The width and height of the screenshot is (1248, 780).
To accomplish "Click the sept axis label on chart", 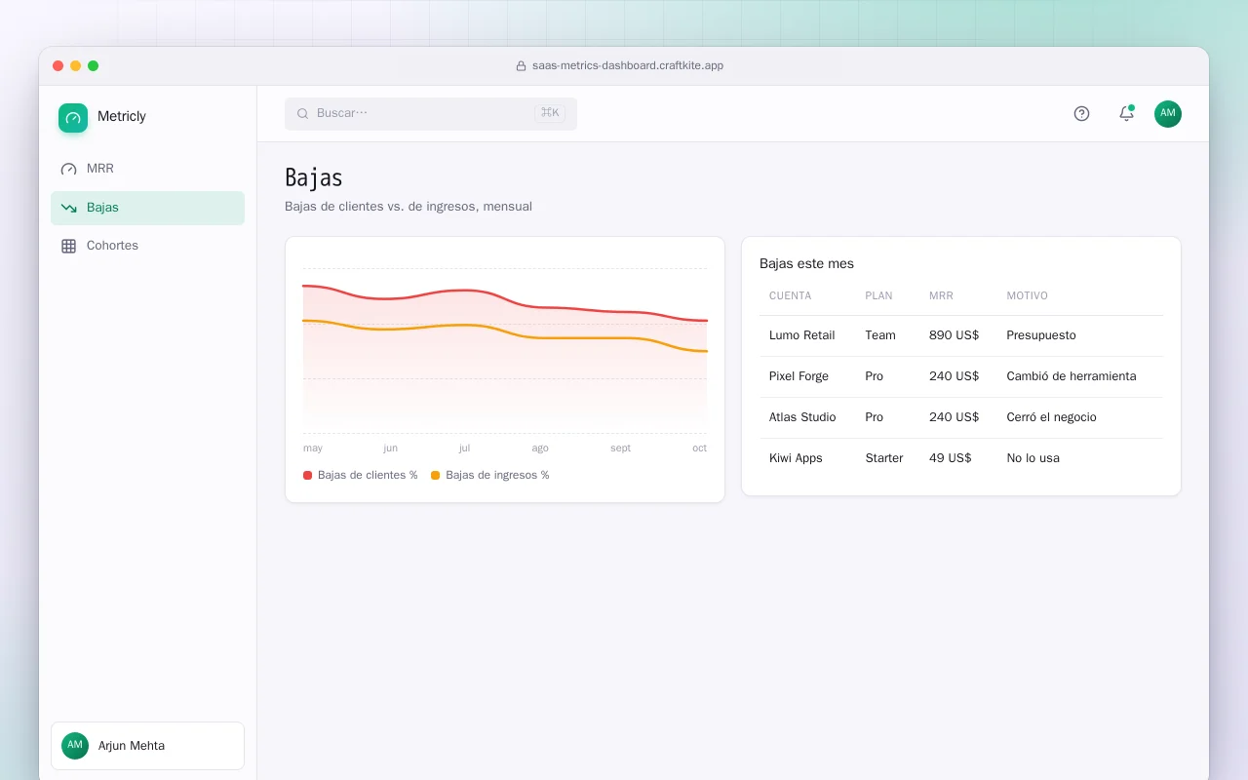I will [620, 448].
